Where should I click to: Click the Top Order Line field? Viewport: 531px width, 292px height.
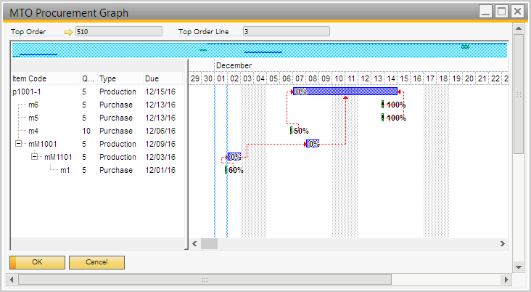tap(286, 32)
